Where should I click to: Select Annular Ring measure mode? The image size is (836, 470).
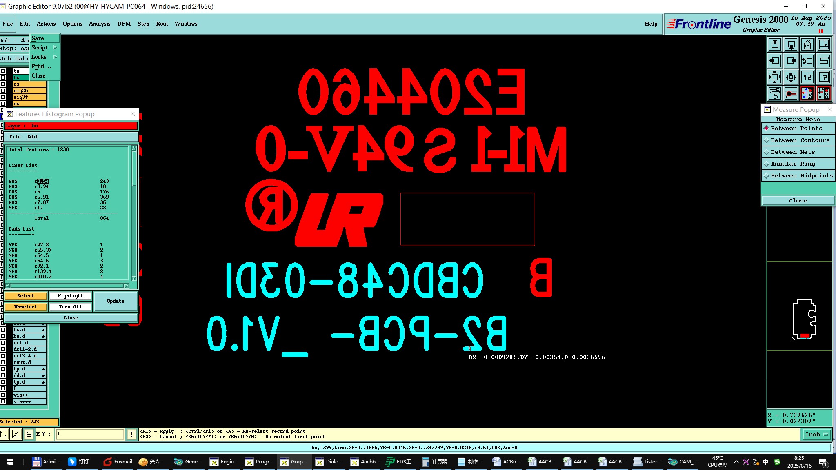(x=798, y=164)
